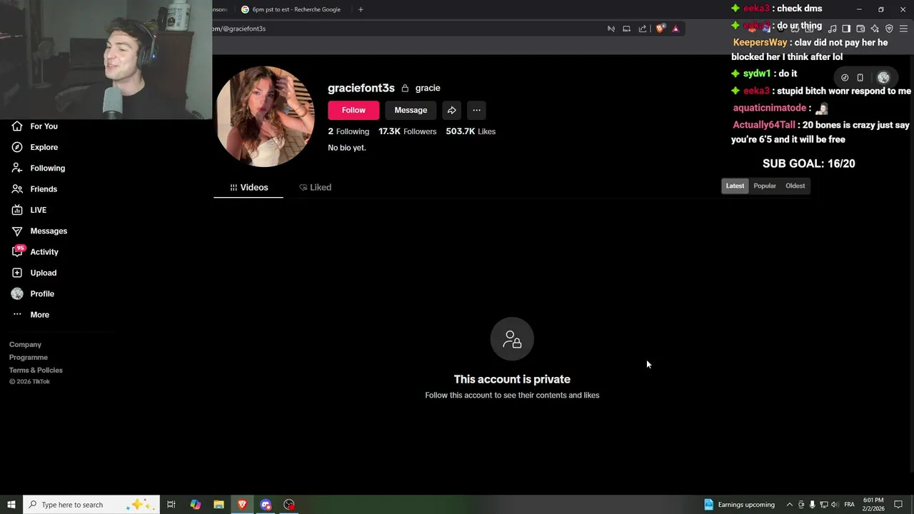Screen dimensions: 914x514
Task: Open the volume speaker tray icon
Action: (x=835, y=505)
